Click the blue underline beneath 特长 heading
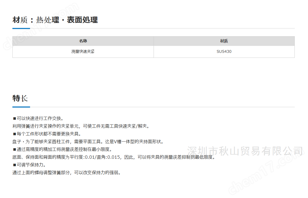308x198 pixels. tap(21, 107)
